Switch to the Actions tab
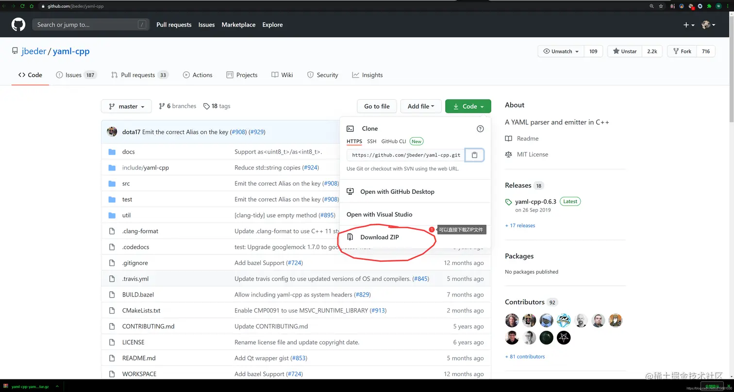The height and width of the screenshot is (392, 734). 198,75
